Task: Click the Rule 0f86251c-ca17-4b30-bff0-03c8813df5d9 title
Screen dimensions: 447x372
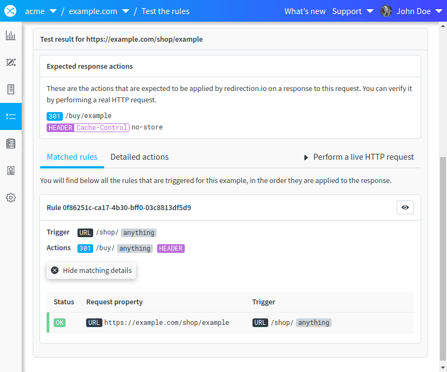Action: pos(119,207)
